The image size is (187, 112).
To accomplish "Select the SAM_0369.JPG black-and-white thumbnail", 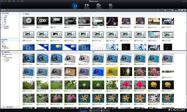I will (x=154, y=98).
